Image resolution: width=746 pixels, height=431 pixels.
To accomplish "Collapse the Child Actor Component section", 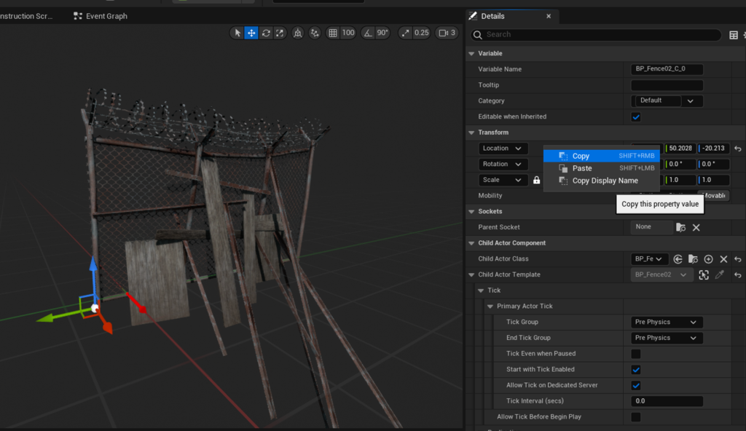I will tap(472, 243).
